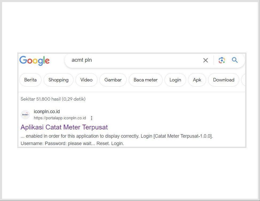Choose the Login suggestion chip
Screen dimensions: 260x201
tap(175, 80)
